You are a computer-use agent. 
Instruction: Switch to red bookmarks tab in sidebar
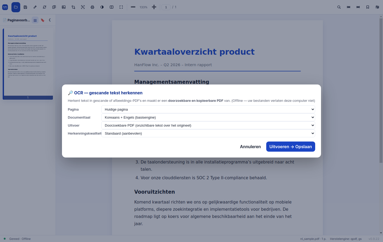click(43, 20)
